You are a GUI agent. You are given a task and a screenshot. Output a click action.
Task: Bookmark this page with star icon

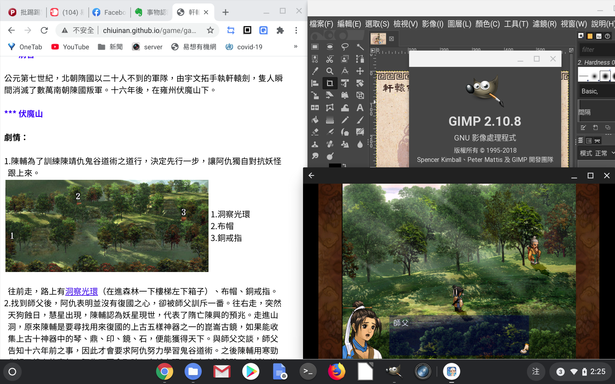pos(210,30)
